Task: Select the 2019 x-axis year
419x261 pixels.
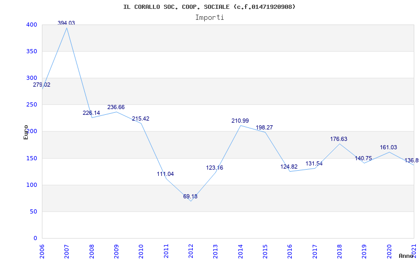Action: click(x=365, y=251)
